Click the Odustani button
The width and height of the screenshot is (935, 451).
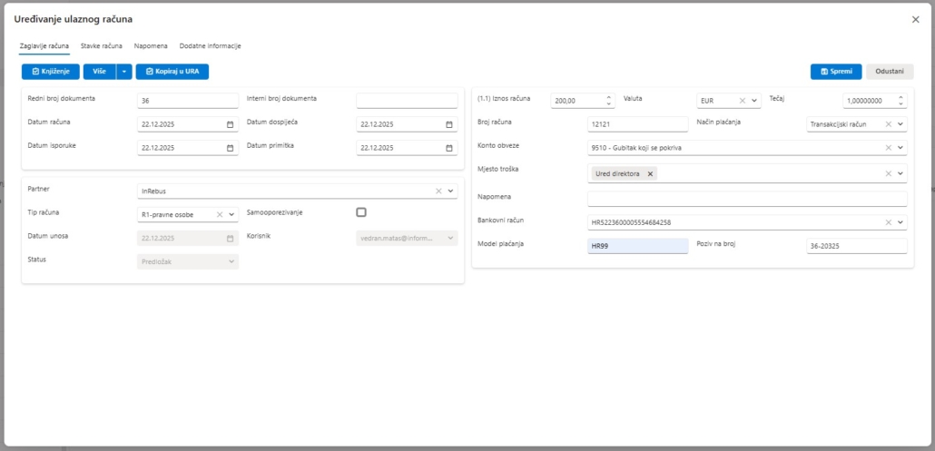pos(890,71)
